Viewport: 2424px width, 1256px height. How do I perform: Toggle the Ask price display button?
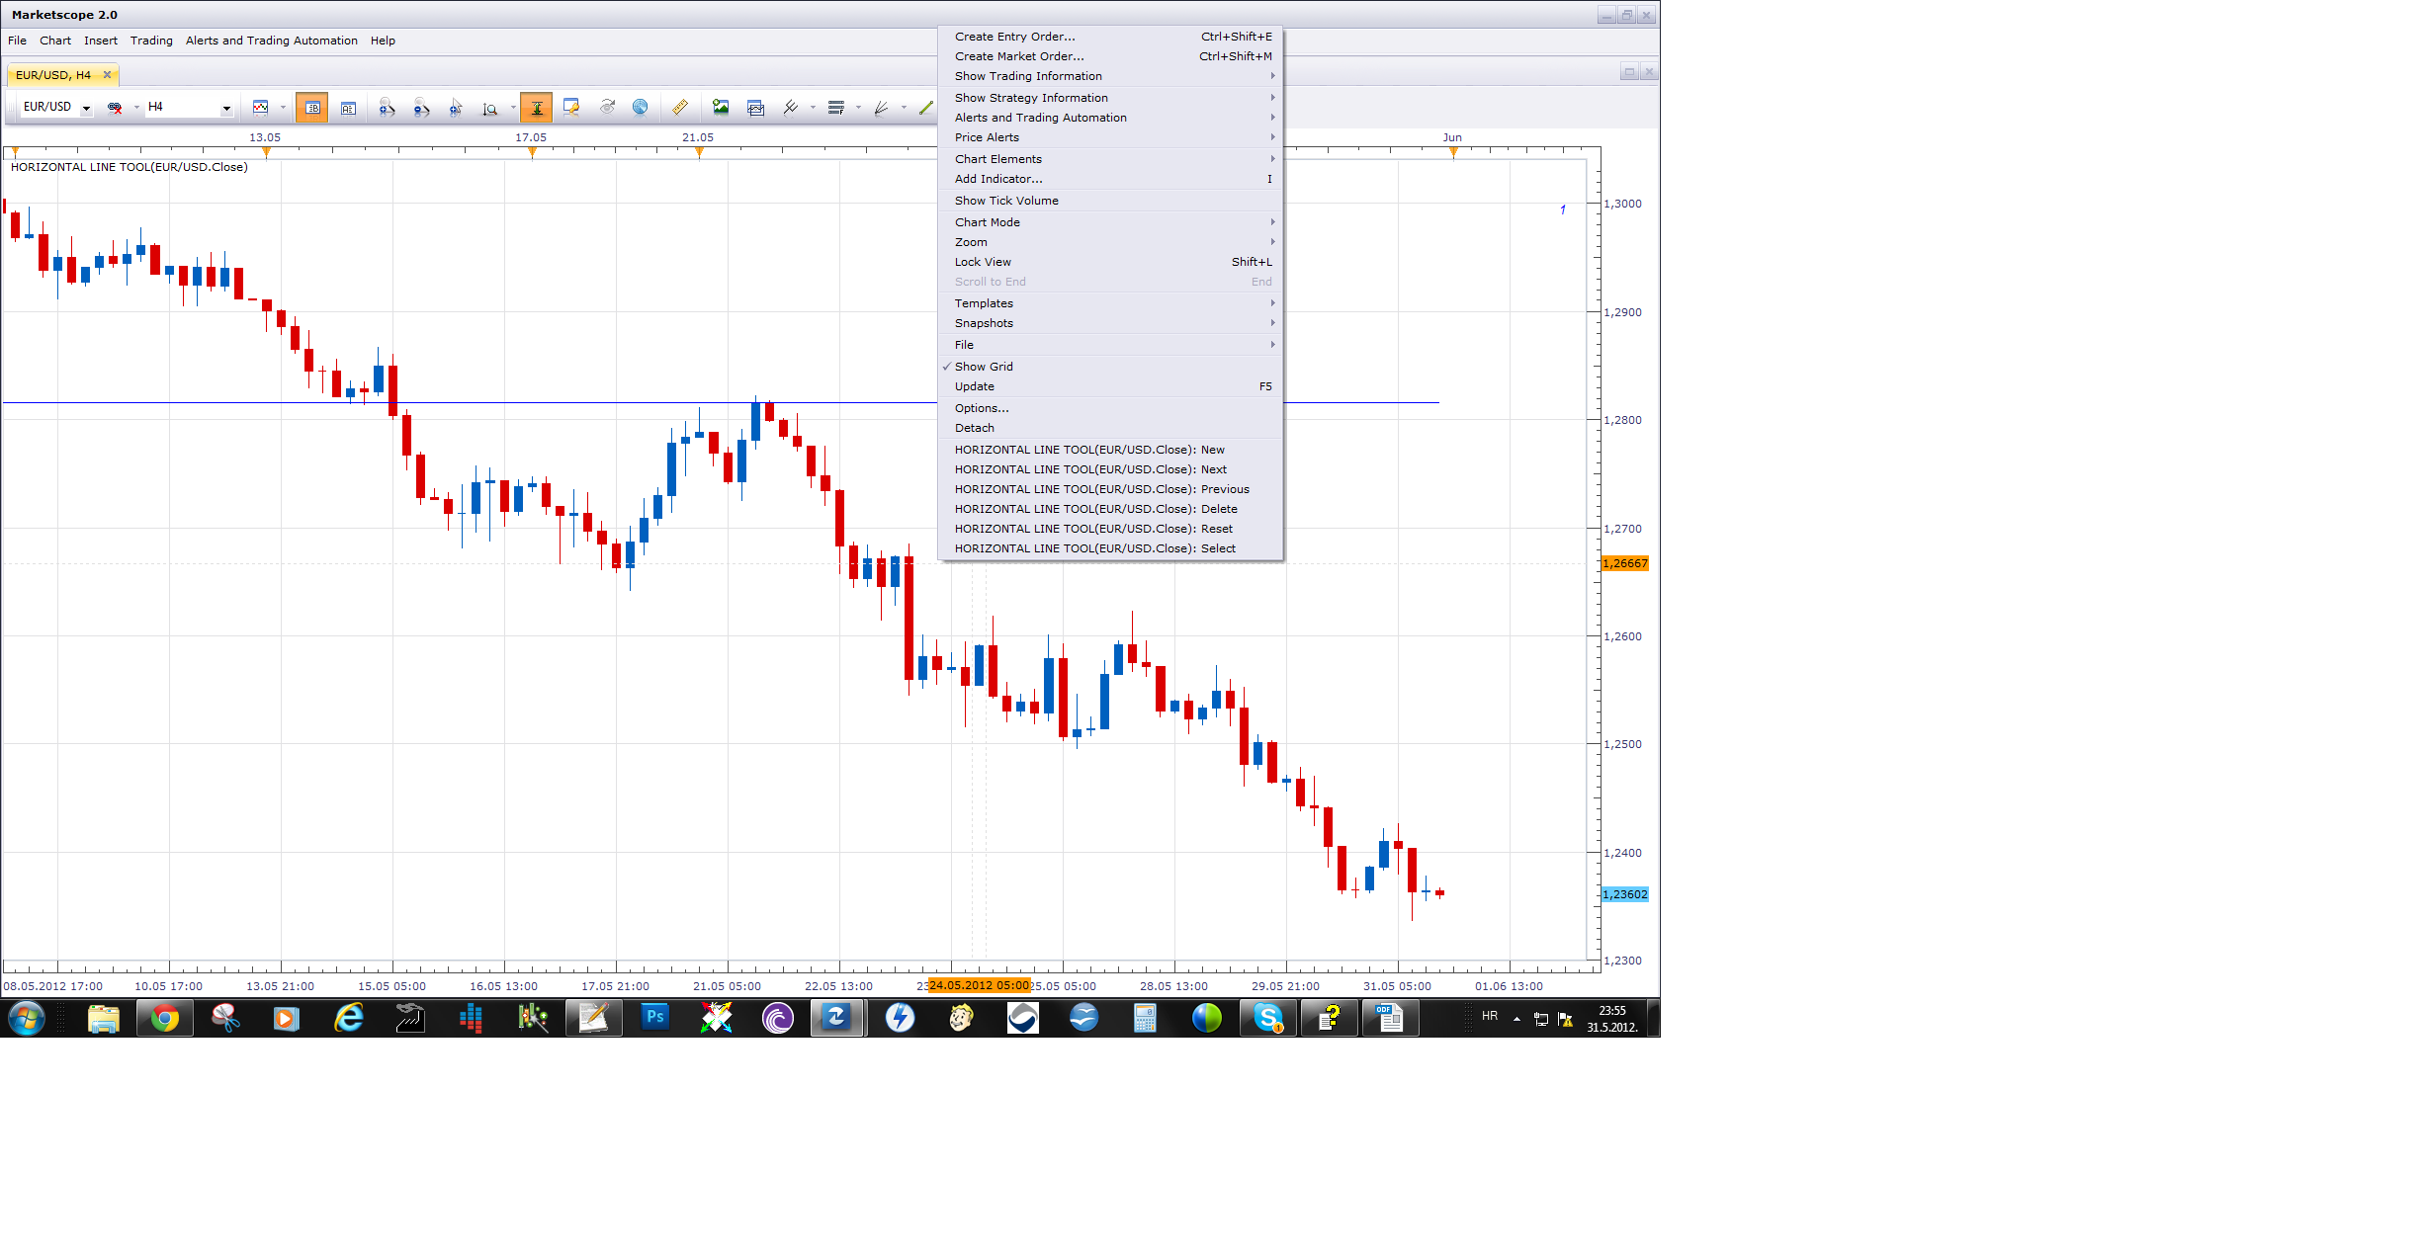(348, 108)
